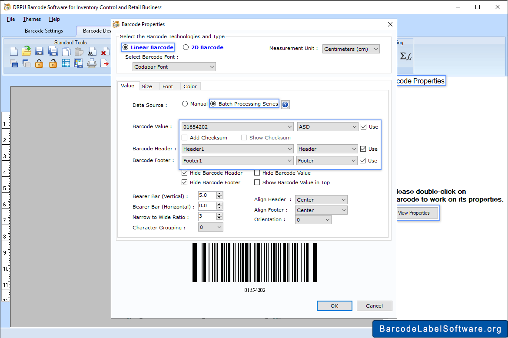Viewport: 508px width, 338px height.
Task: Paste from the clipboard icon
Action: [79, 51]
